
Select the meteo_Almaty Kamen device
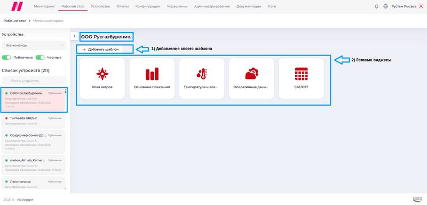[33, 165]
